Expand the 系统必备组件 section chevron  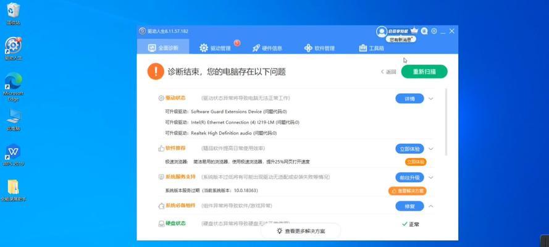tap(431, 206)
